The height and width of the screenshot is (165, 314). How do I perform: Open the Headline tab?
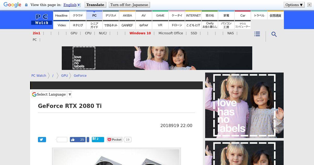(61, 15)
